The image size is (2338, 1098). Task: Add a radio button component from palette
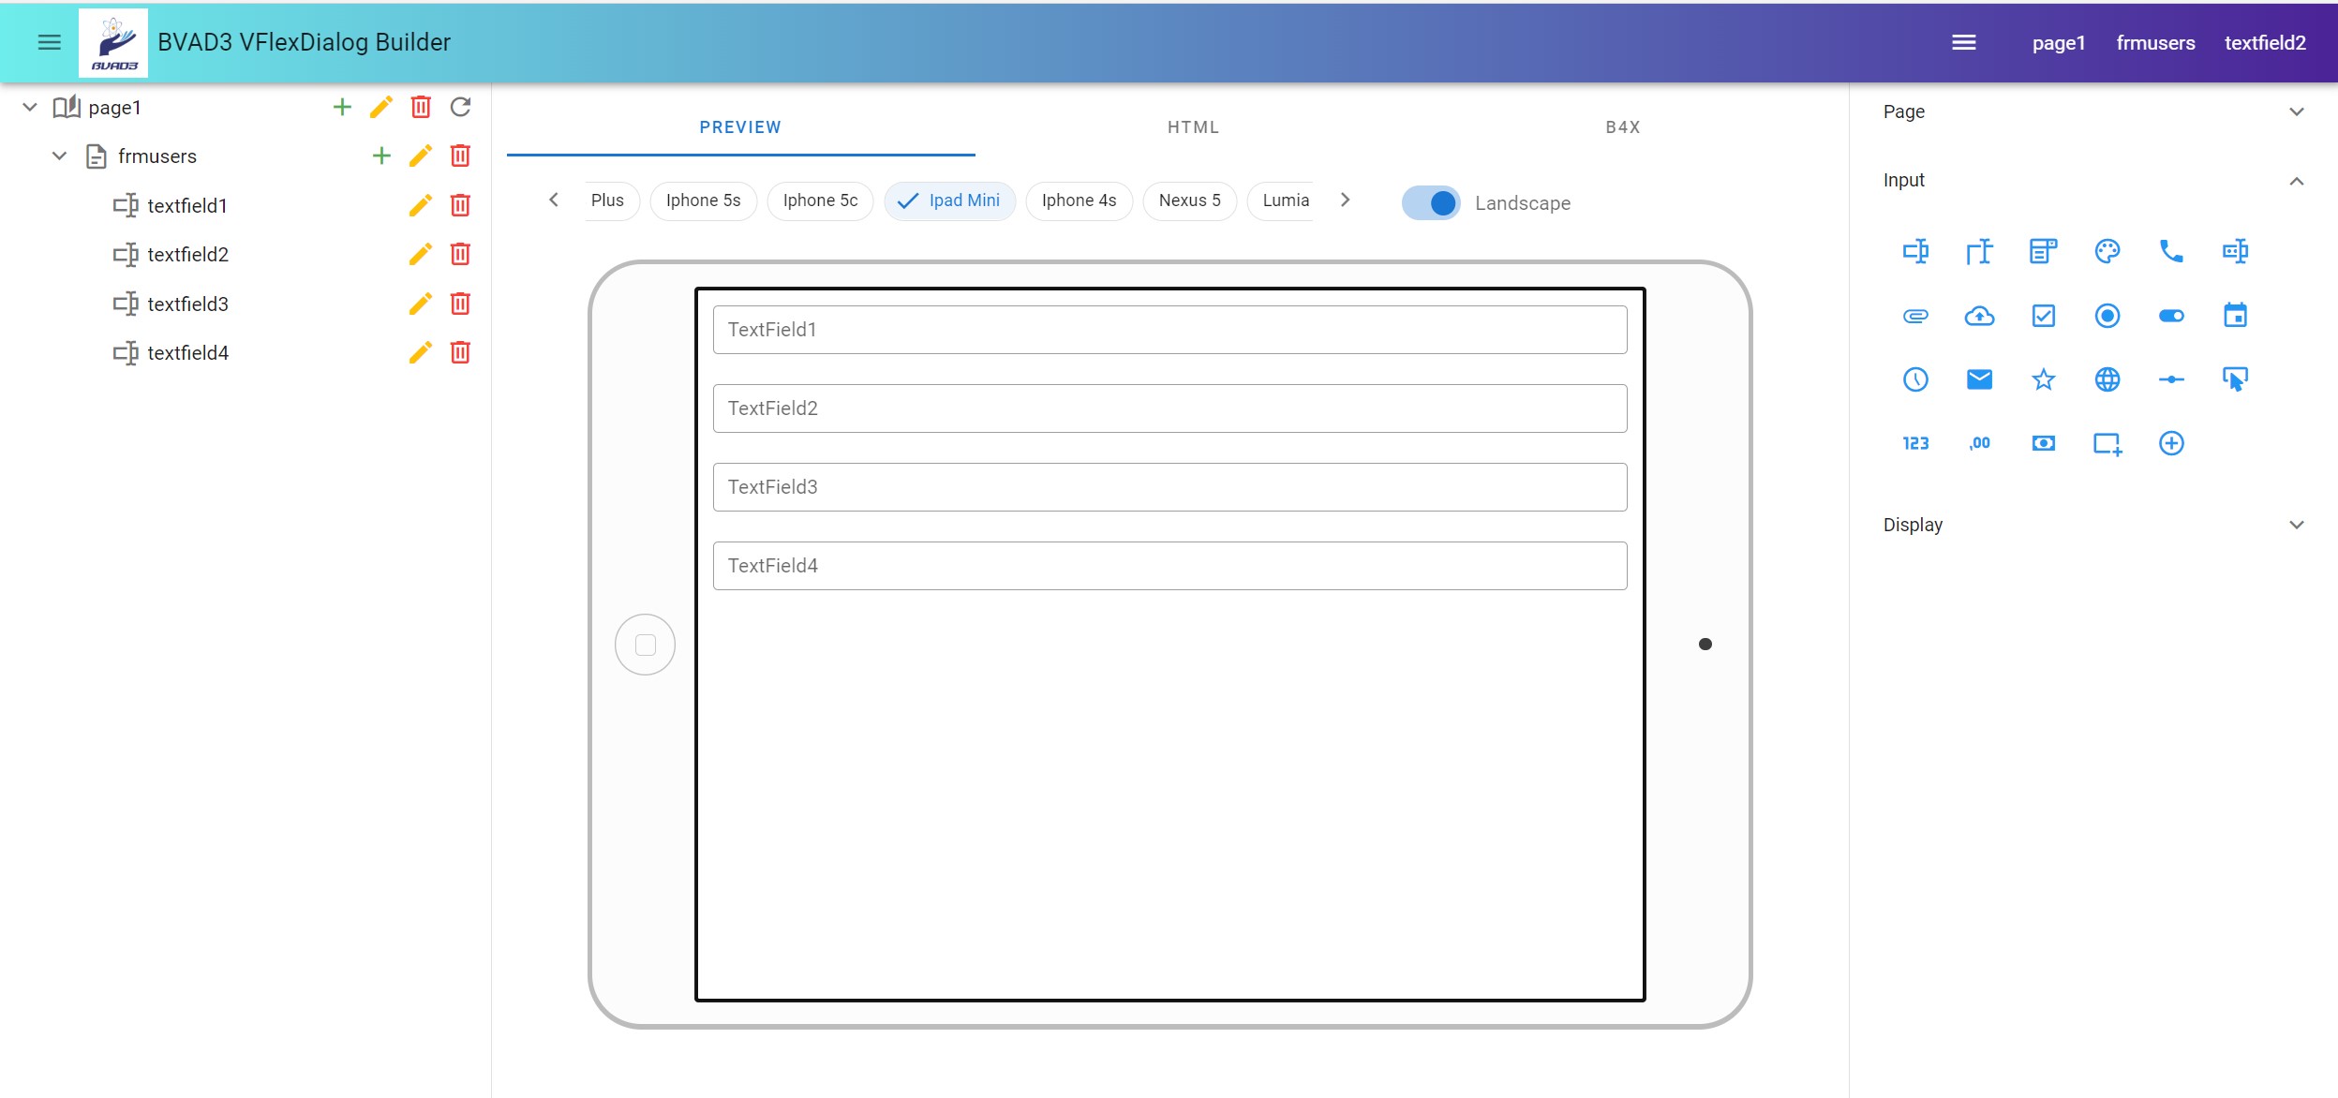click(2107, 316)
